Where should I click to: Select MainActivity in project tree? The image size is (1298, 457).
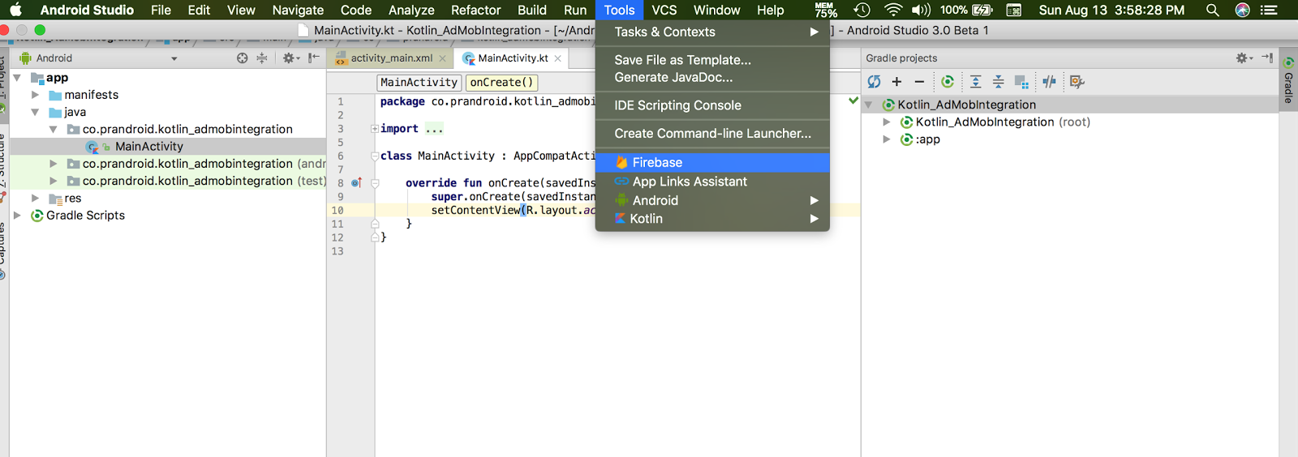pyautogui.click(x=149, y=147)
